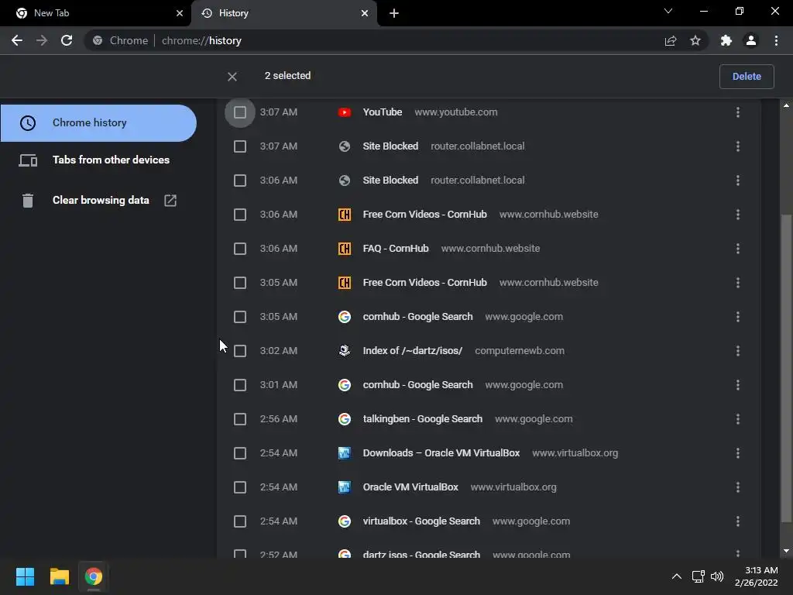
Task: Open more actions for 3:07 AM Site Blocked
Action: tap(738, 146)
